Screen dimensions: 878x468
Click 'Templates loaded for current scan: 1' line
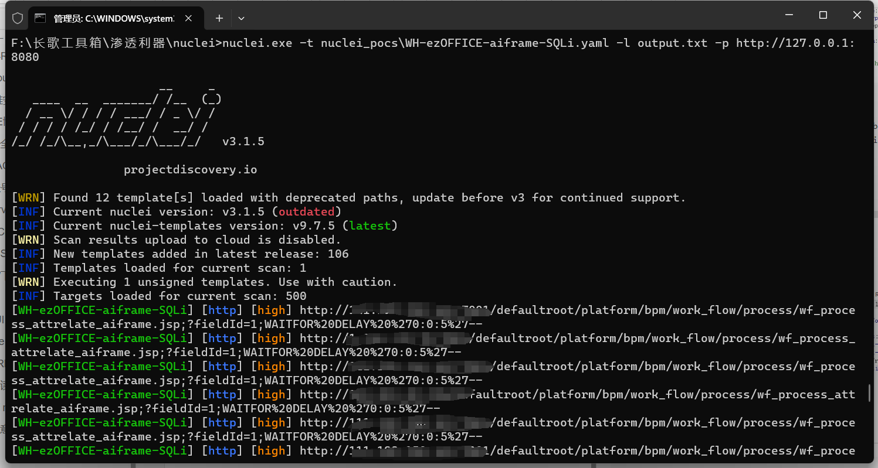(x=159, y=268)
